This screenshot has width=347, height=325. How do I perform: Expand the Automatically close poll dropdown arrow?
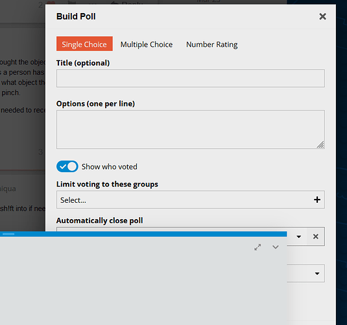coord(299,237)
